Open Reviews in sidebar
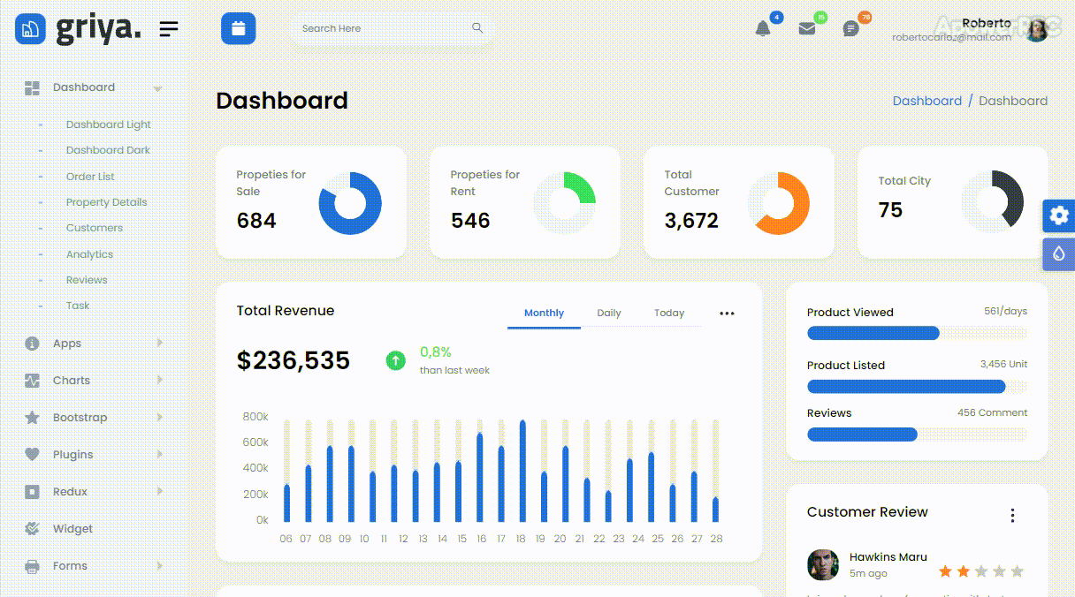Screen dimensions: 1075x597 click(x=87, y=280)
